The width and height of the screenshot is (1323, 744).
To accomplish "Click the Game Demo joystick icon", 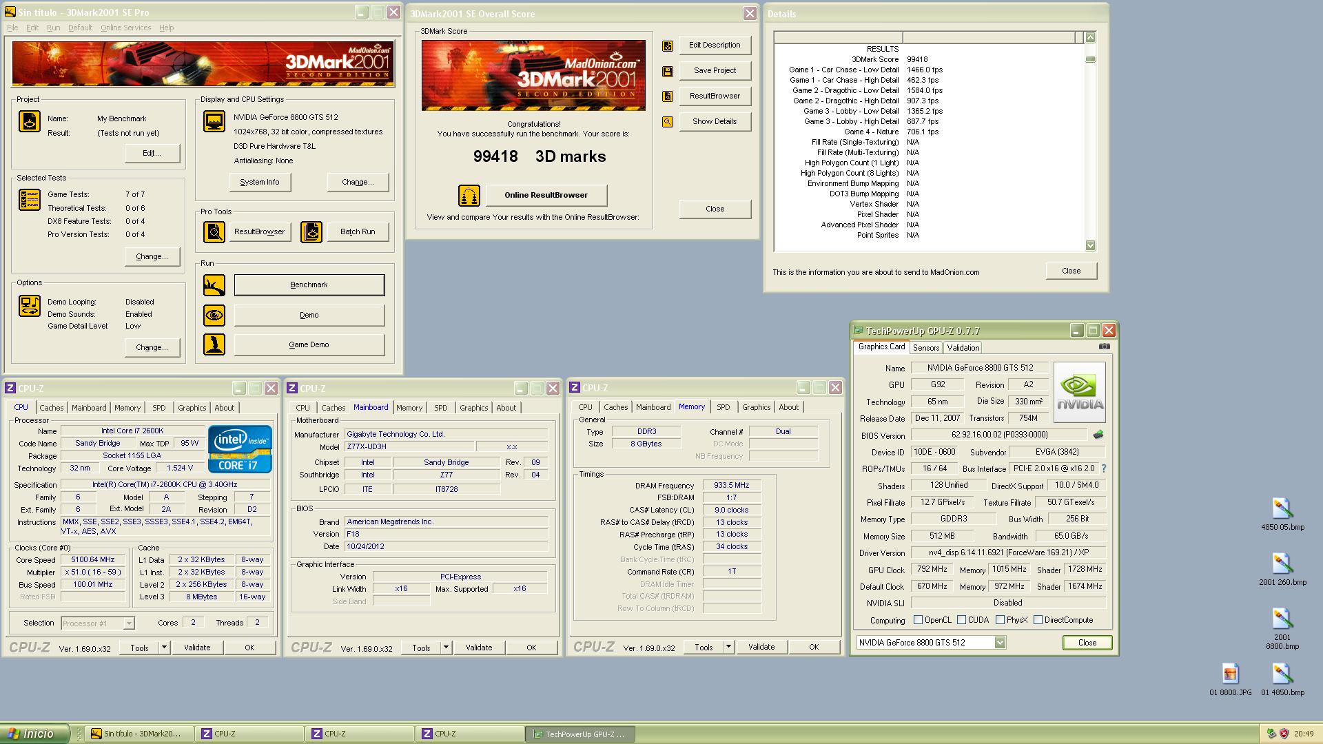I will [214, 344].
